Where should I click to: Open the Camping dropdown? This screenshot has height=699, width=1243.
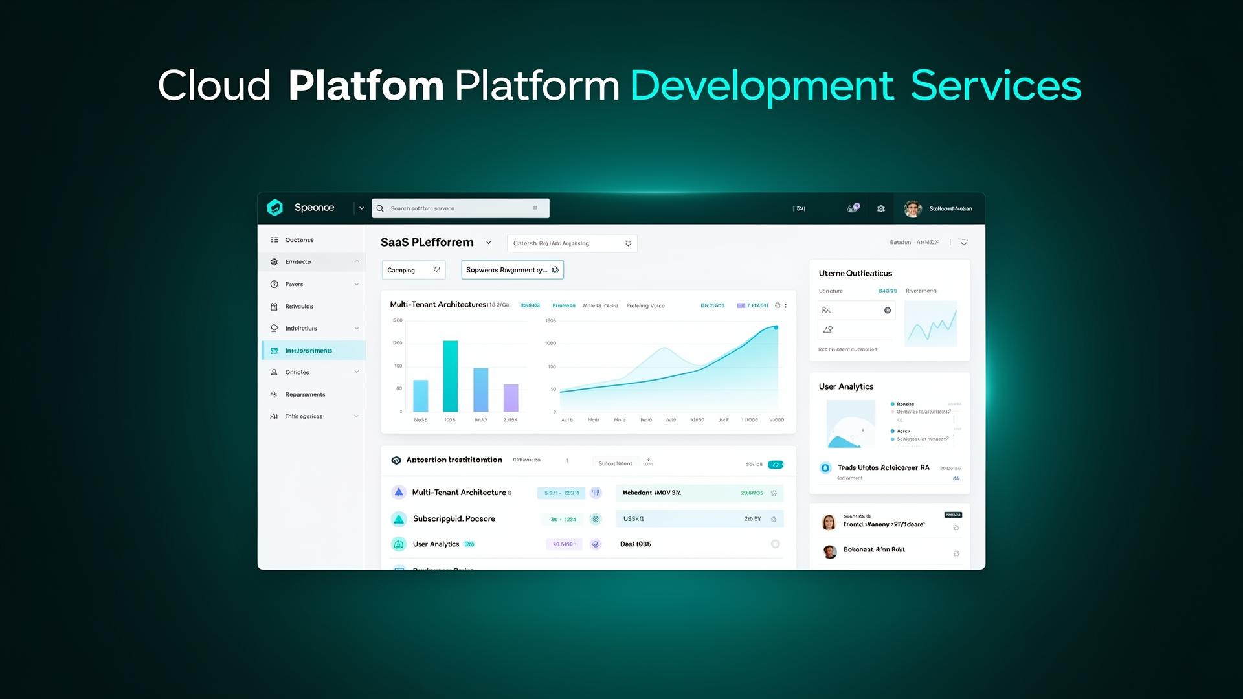point(414,270)
